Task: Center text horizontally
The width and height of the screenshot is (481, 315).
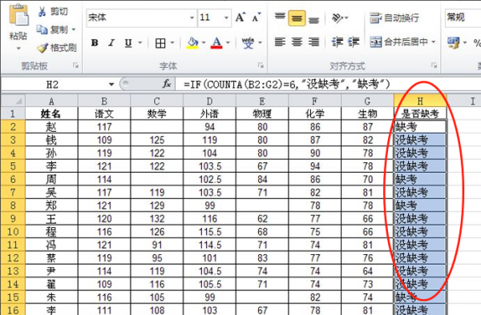Action: click(297, 42)
